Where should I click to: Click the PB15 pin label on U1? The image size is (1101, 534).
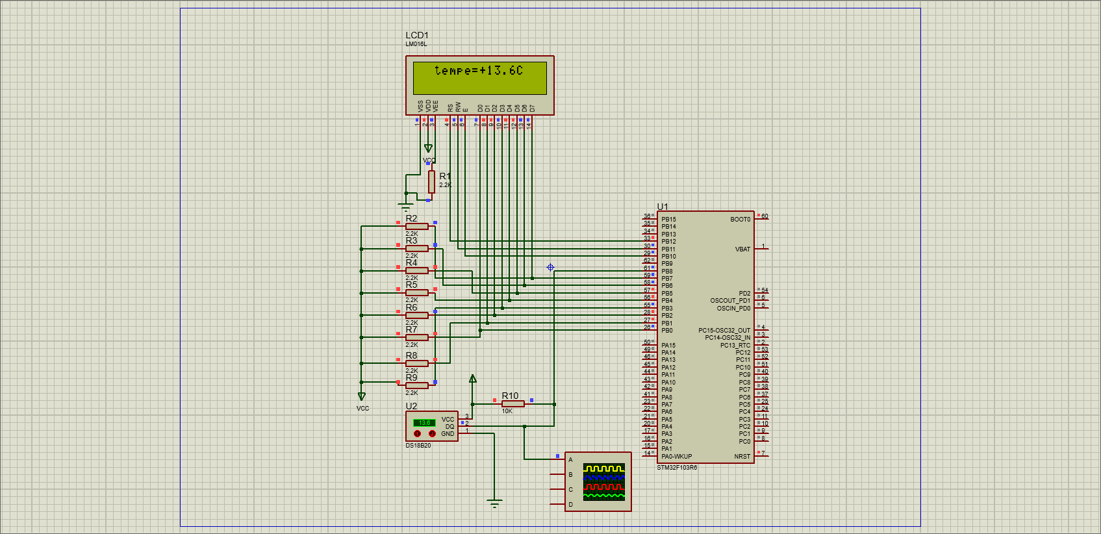668,220
